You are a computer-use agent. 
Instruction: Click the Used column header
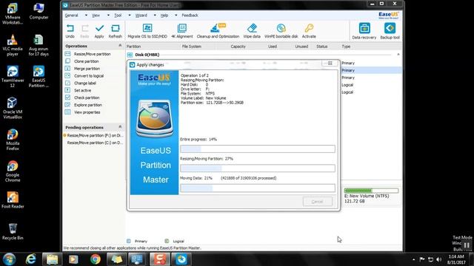273,47
